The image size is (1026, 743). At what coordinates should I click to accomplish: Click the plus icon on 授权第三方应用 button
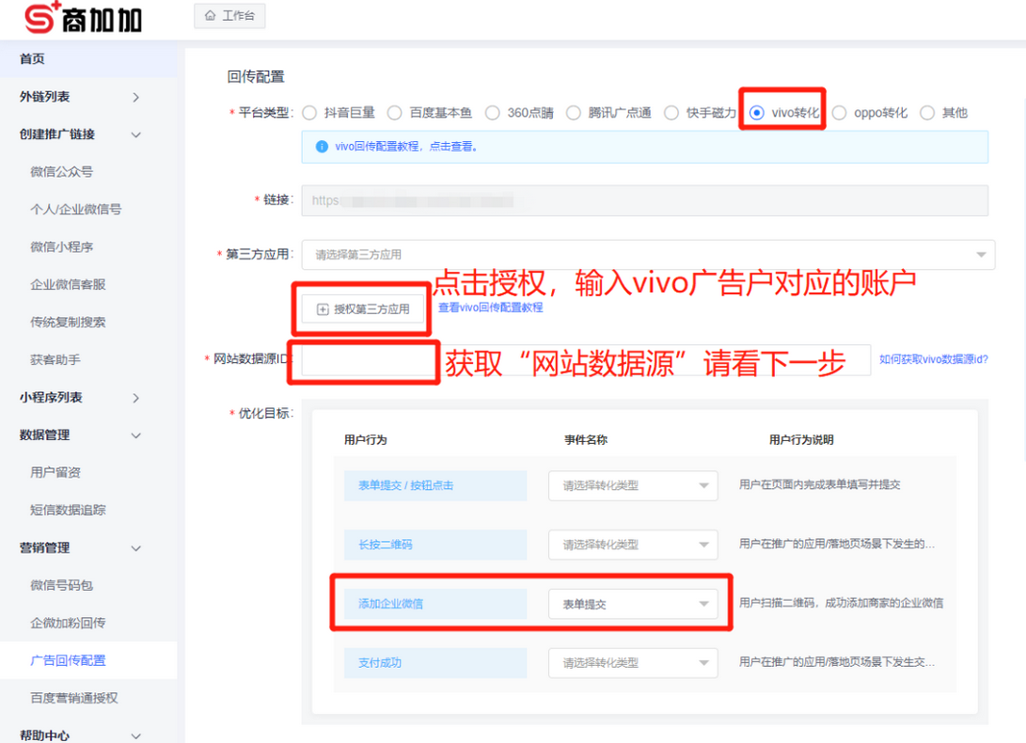[x=323, y=309]
